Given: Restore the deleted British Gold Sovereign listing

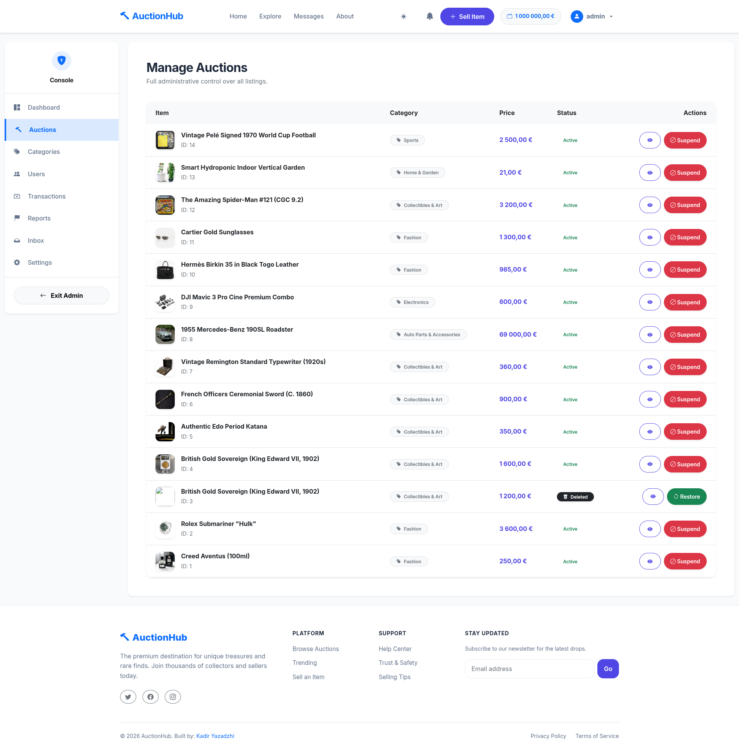Looking at the screenshot, I should 687,497.
